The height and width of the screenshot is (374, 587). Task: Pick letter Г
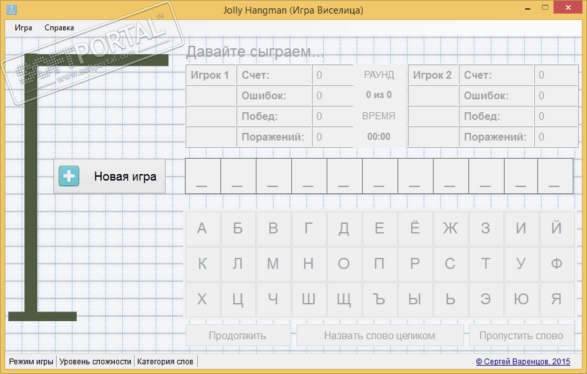(309, 229)
